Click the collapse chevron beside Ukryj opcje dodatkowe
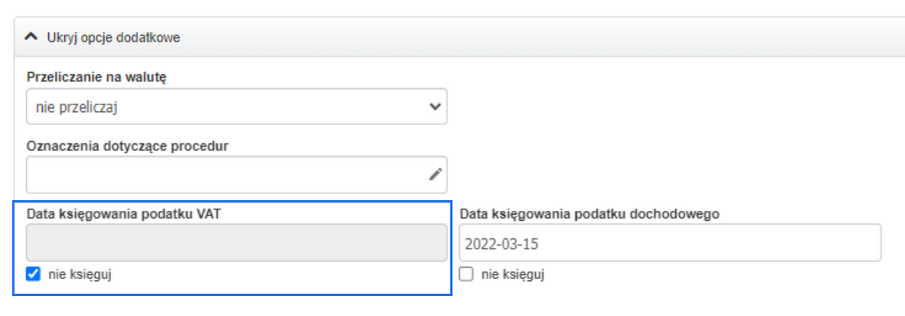 pos(31,36)
